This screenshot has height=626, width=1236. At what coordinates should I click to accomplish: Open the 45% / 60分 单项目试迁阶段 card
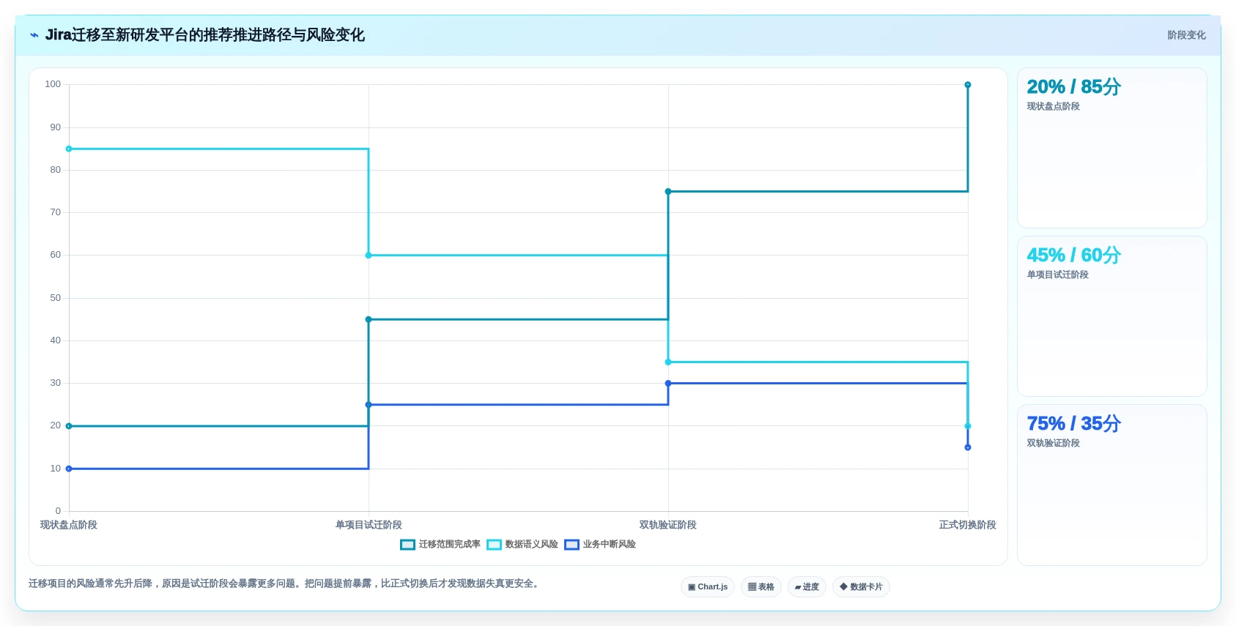point(1111,316)
